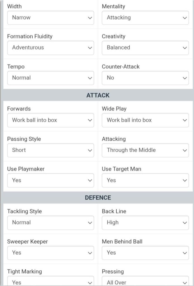
Task: Click the DEFENCE section header
Action: (x=98, y=198)
